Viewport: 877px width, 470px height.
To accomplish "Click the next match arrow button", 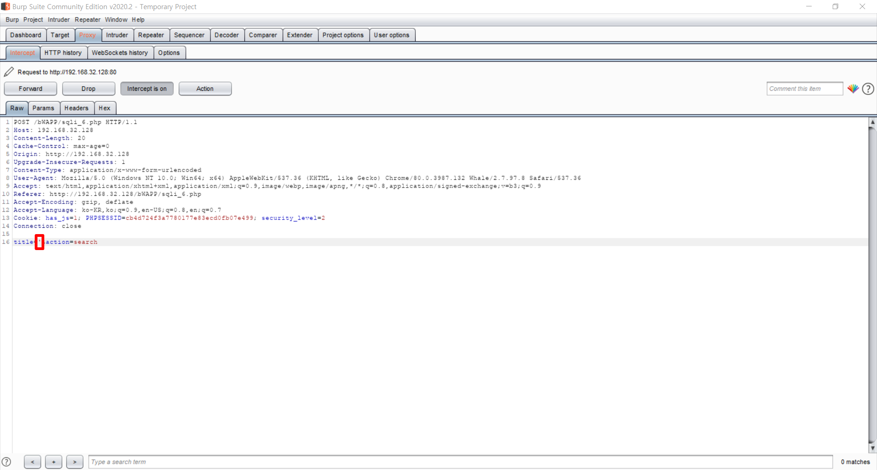I will point(74,462).
